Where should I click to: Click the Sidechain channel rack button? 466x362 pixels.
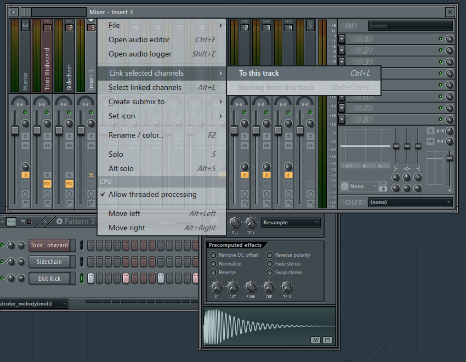(x=49, y=262)
